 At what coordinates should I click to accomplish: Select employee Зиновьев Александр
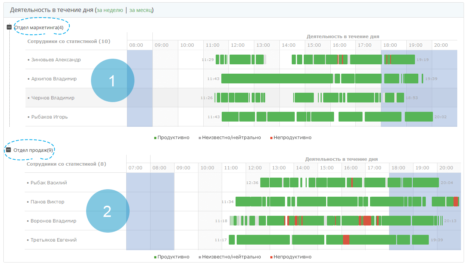56,60
